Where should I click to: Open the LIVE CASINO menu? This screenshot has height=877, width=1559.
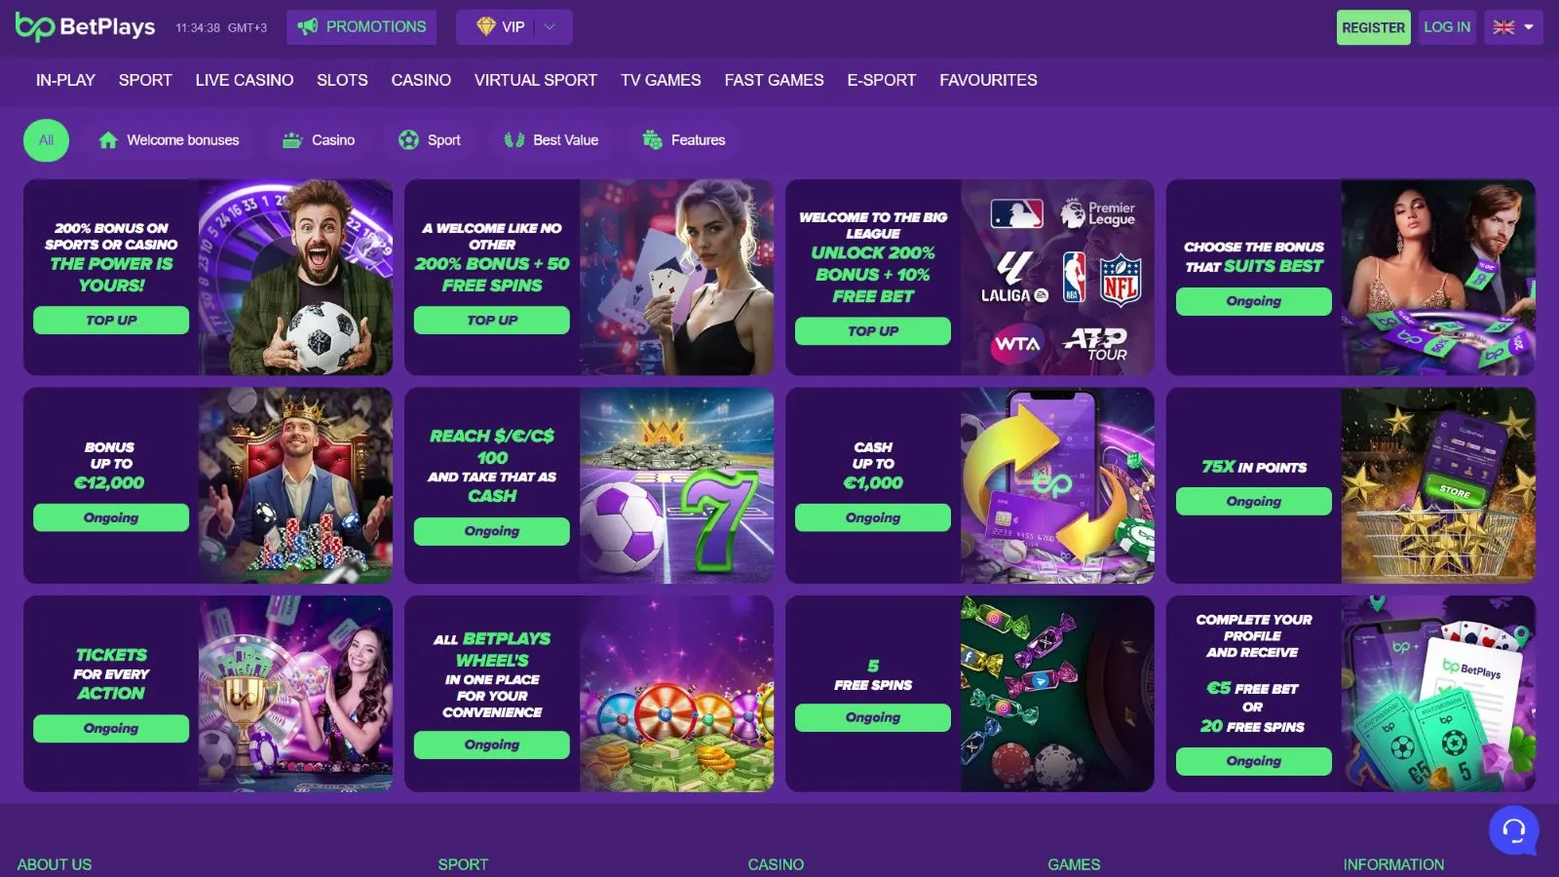coord(244,80)
